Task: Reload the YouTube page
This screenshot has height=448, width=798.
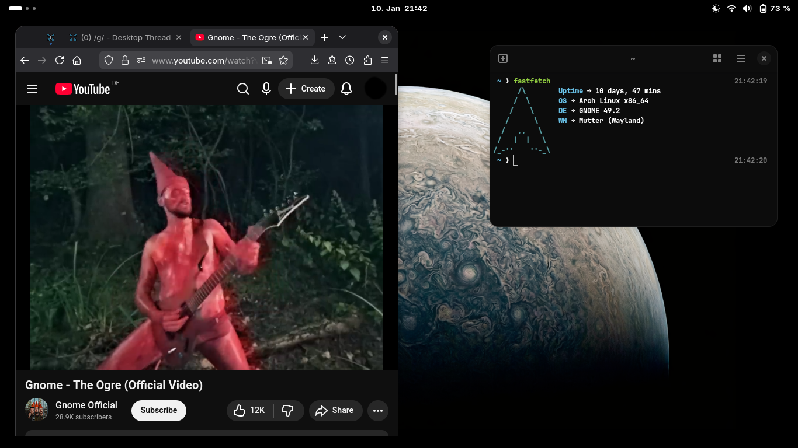Action: pos(60,60)
